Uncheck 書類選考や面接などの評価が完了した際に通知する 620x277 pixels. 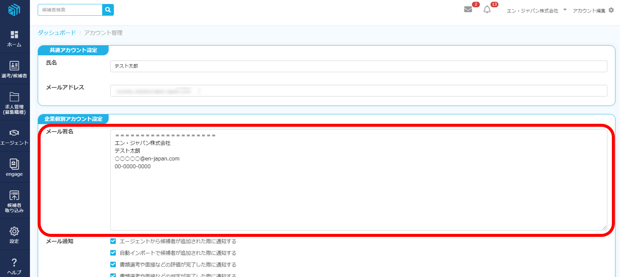(x=113, y=265)
